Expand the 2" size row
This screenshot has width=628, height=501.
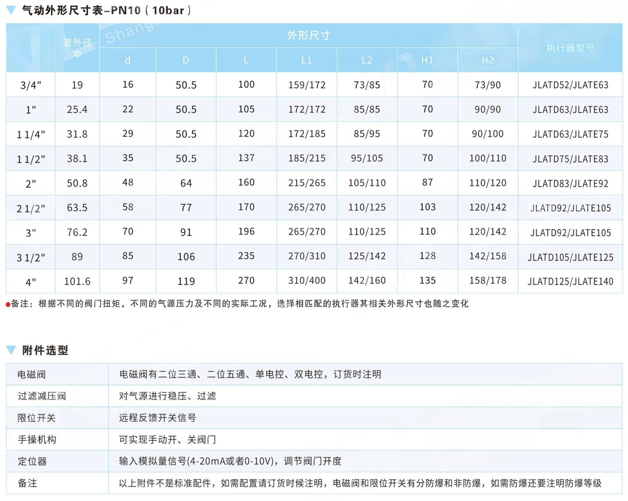coord(30,183)
